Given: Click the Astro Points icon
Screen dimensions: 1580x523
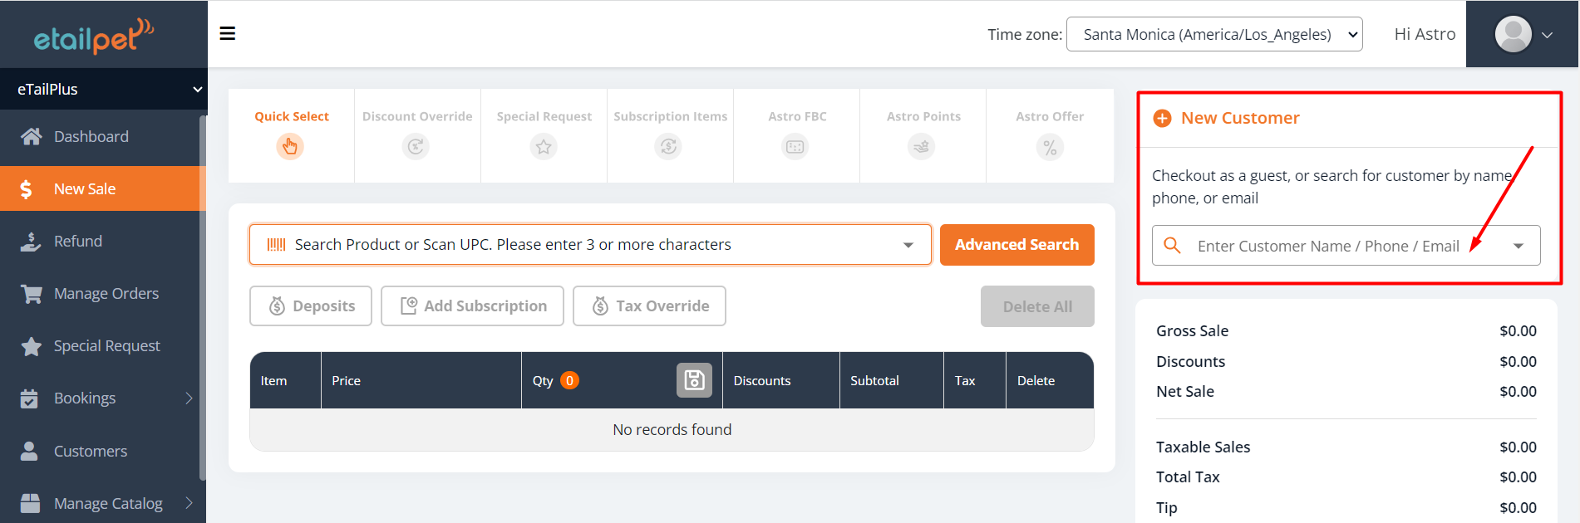Looking at the screenshot, I should point(922,147).
